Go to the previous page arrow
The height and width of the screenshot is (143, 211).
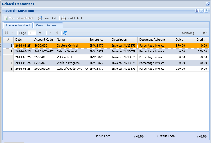tap(13, 33)
